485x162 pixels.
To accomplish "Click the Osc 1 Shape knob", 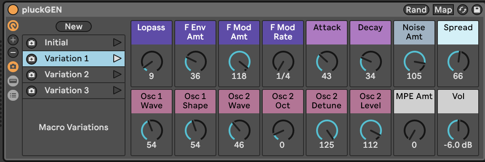I will tap(195, 130).
